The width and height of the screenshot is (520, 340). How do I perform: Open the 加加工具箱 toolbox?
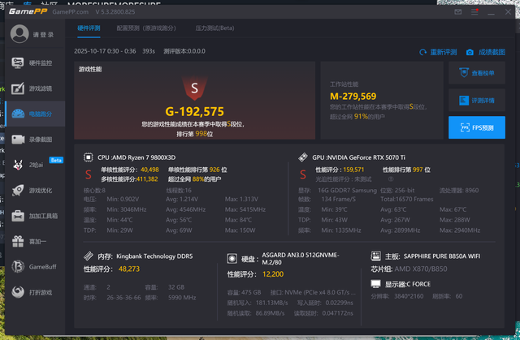tap(32, 216)
